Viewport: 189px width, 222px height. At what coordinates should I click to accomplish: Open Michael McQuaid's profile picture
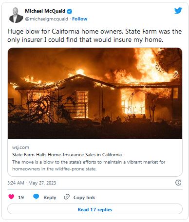(x=16, y=15)
